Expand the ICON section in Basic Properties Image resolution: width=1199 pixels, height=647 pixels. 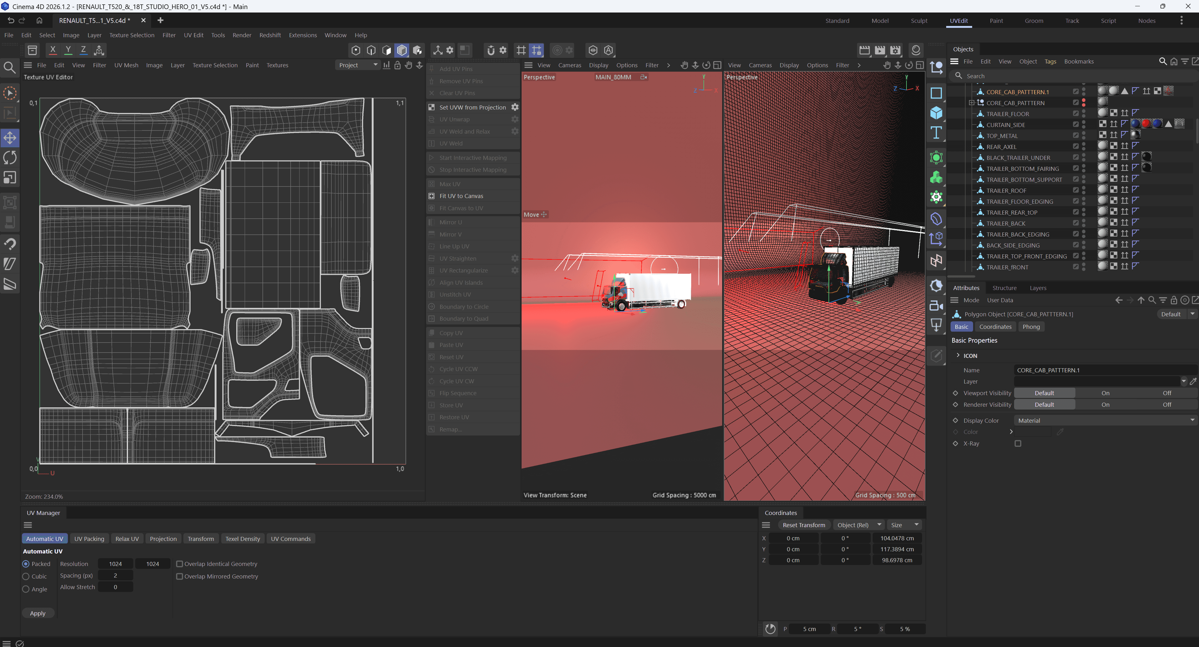(958, 355)
